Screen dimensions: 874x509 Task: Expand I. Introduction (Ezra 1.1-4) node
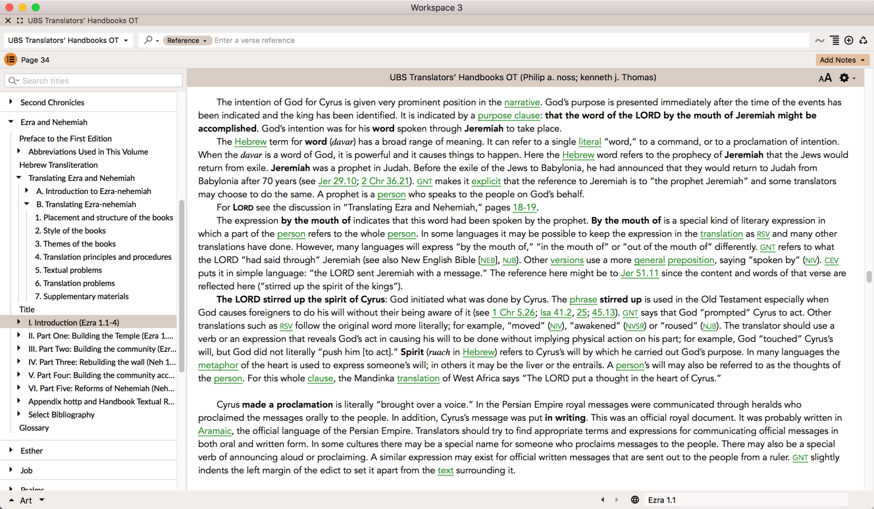pyautogui.click(x=18, y=322)
